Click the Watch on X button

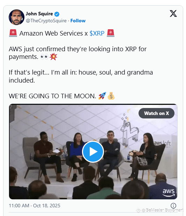[156, 113]
